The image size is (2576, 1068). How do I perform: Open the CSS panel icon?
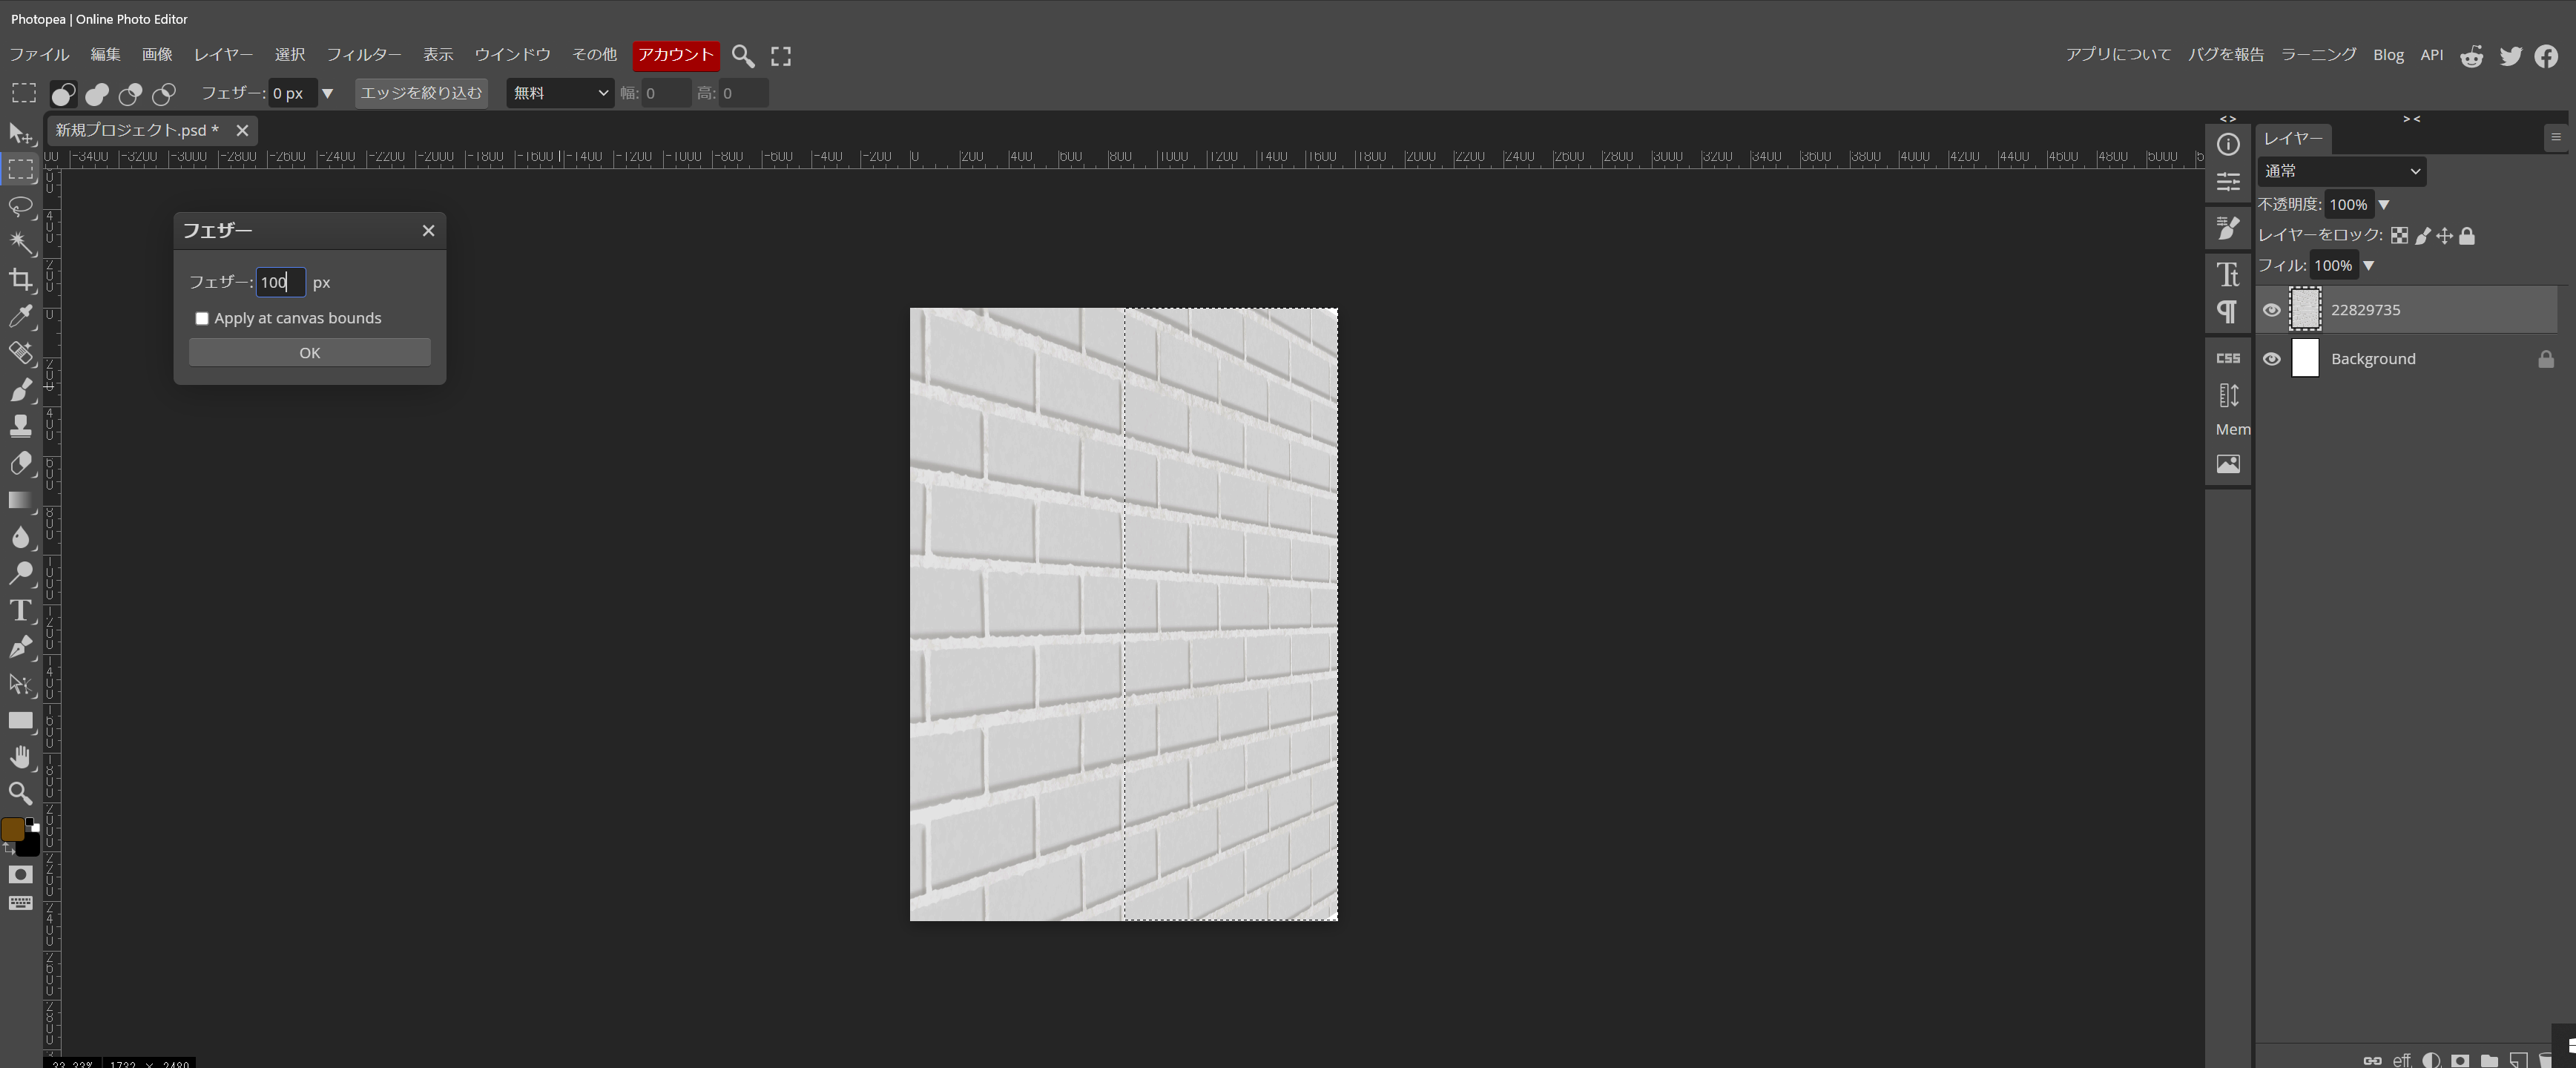(2228, 358)
